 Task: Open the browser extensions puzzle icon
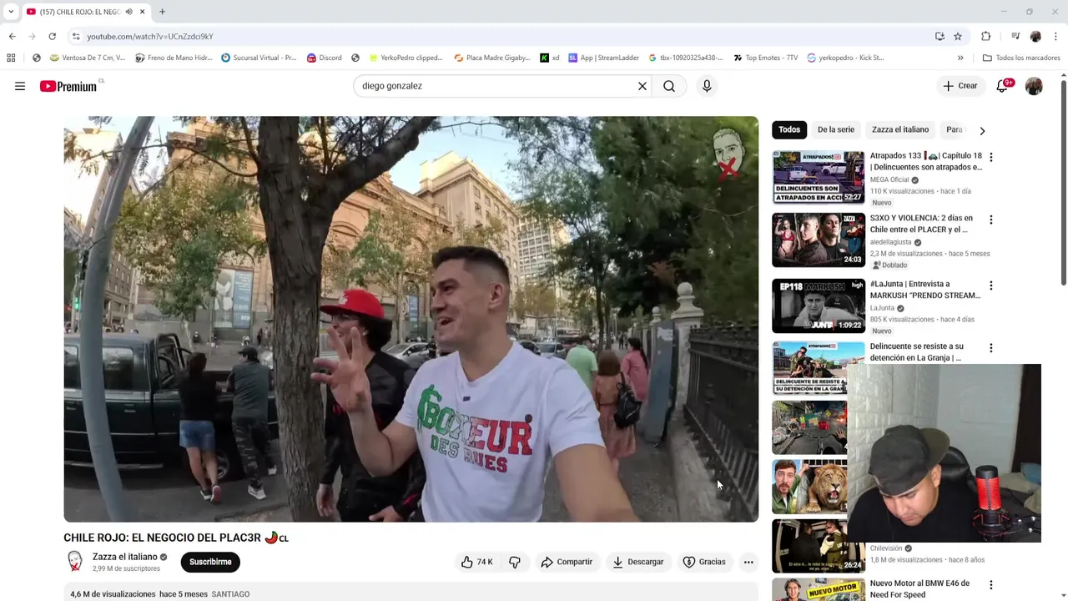coord(986,37)
